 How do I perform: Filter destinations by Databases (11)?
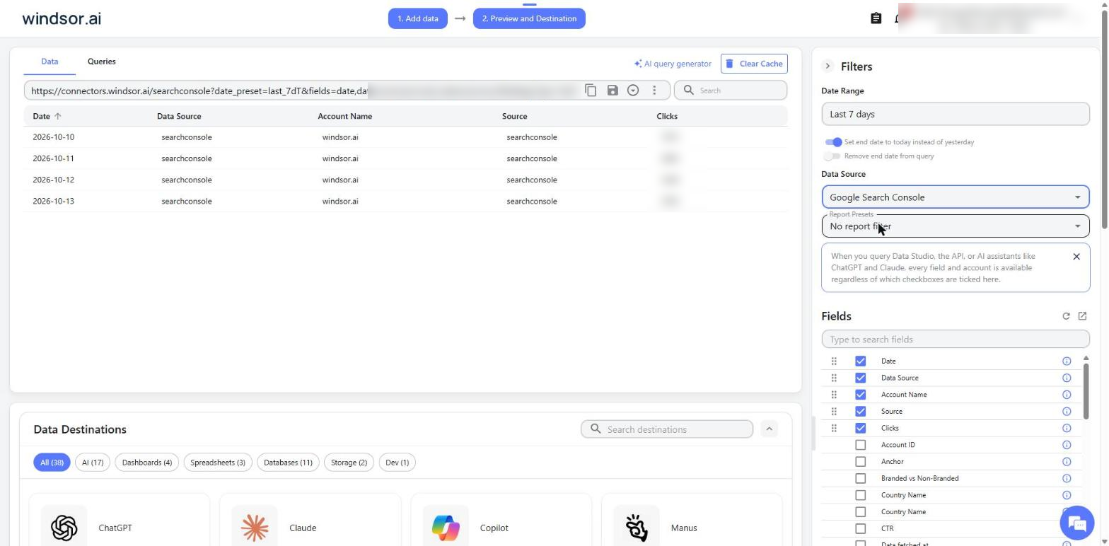point(288,463)
